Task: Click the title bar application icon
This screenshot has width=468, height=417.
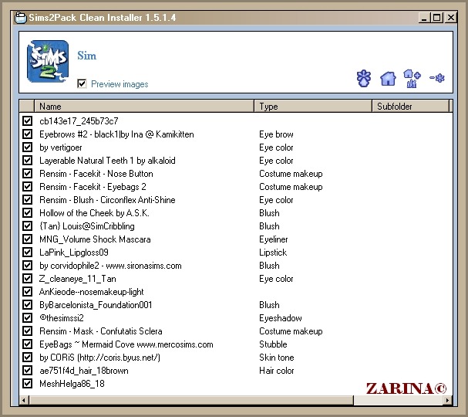Action: (x=20, y=18)
